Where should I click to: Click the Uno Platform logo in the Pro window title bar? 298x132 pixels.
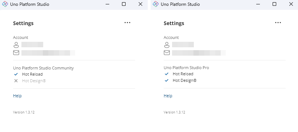point(156,4)
